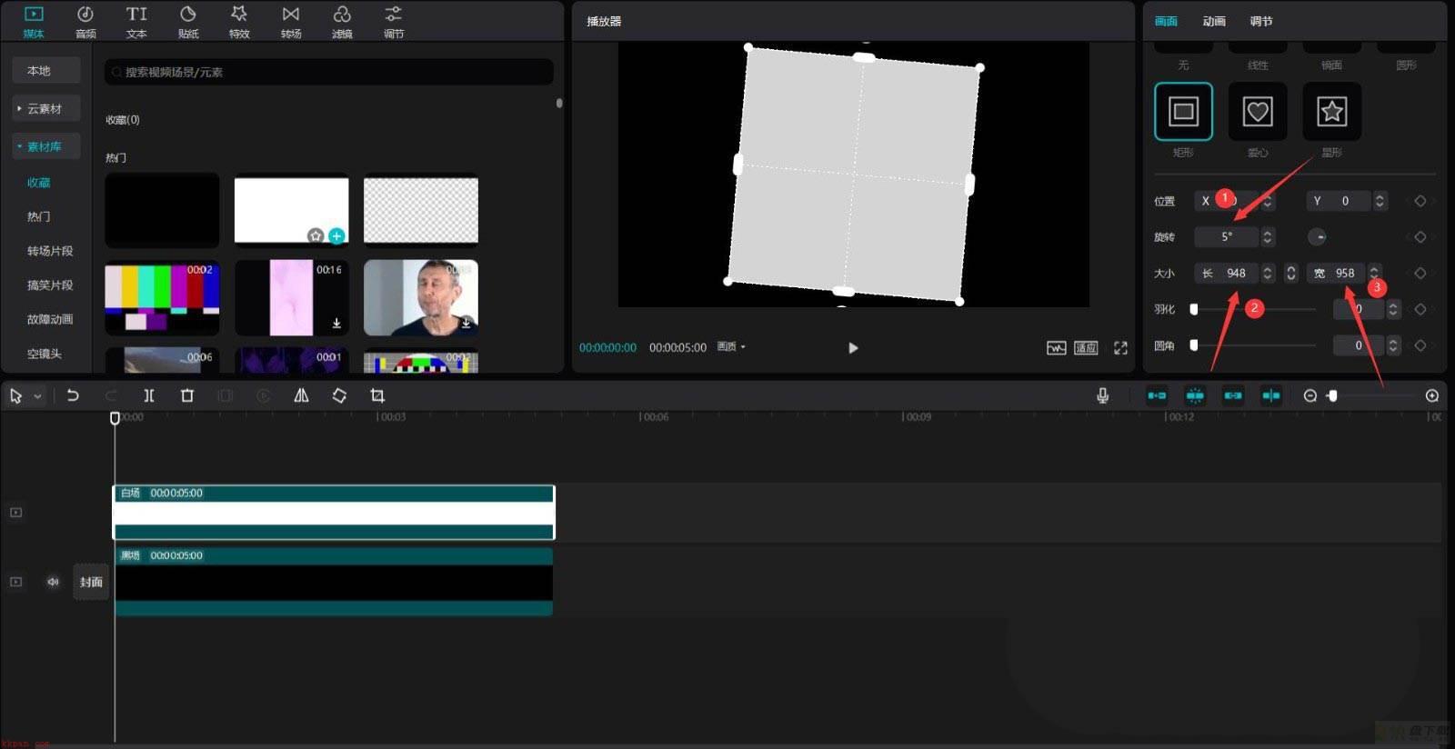Image resolution: width=1455 pixels, height=749 pixels.
Task: Open the 本地 local media section
Action: 46,70
